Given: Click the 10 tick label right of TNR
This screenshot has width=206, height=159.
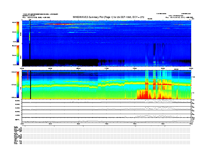Looking at the screenshot, I should pyautogui.click(x=193, y=93).
